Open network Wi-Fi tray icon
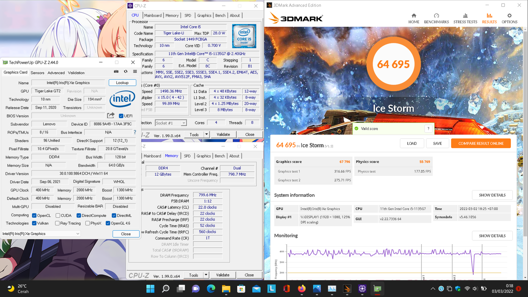The width and height of the screenshot is (528, 297). pyautogui.click(x=467, y=288)
